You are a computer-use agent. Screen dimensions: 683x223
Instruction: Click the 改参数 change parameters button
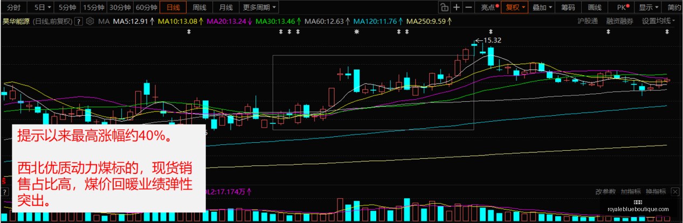[x=606, y=191]
